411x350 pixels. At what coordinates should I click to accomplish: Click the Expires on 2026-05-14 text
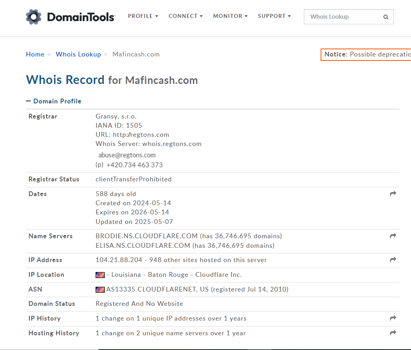coord(132,212)
